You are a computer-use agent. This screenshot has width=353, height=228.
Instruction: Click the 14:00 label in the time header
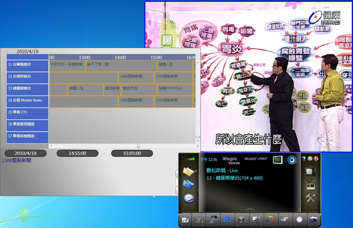[x=120, y=57]
